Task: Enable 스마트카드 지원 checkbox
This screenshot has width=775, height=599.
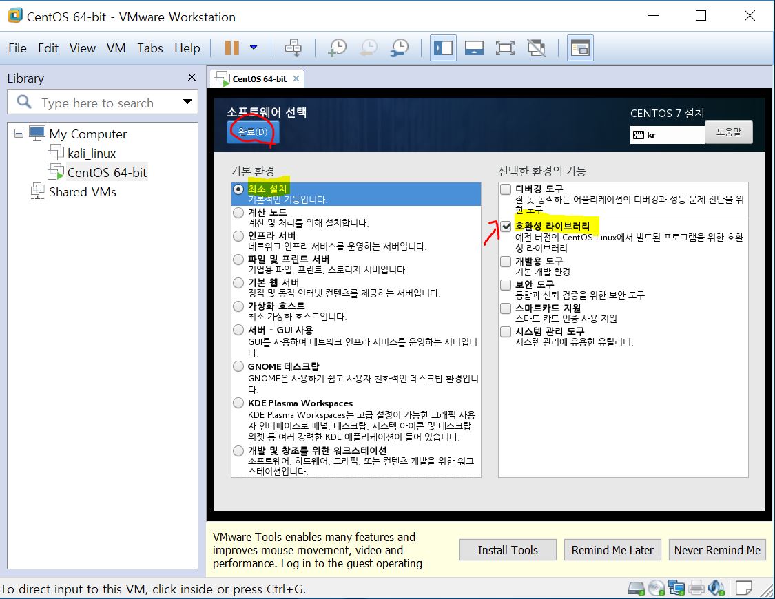Action: pyautogui.click(x=506, y=308)
